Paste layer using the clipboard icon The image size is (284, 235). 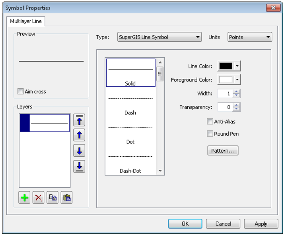[x=66, y=198]
